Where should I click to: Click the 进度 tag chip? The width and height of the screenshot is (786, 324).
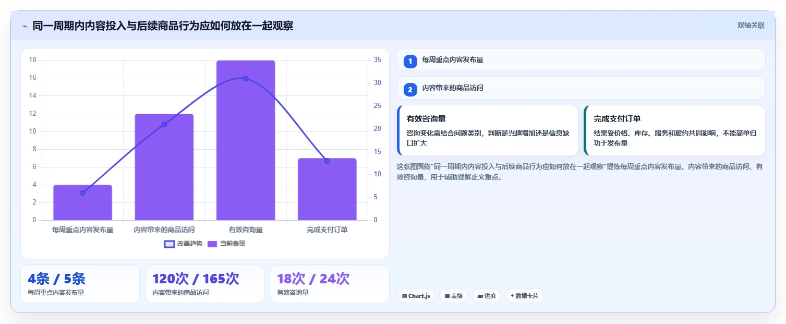pos(487,296)
